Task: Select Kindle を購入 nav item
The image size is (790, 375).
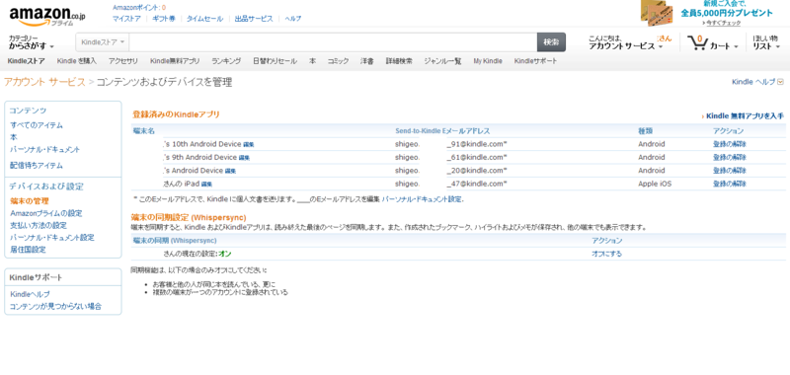Action: click(77, 61)
